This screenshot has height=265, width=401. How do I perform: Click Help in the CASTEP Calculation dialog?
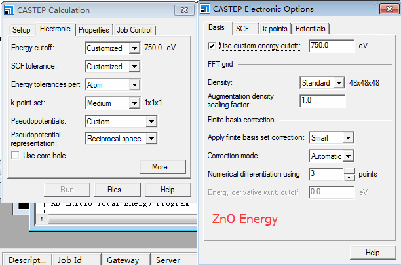[x=168, y=190]
